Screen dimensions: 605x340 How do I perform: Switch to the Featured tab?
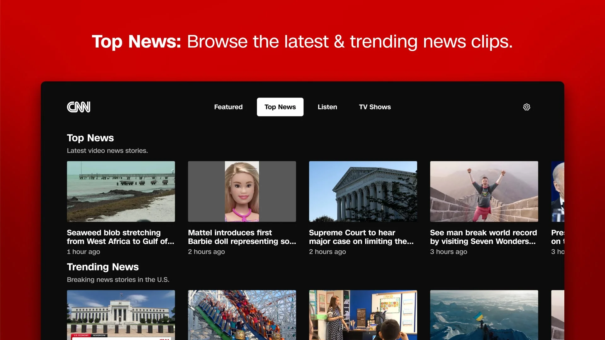coord(228,107)
